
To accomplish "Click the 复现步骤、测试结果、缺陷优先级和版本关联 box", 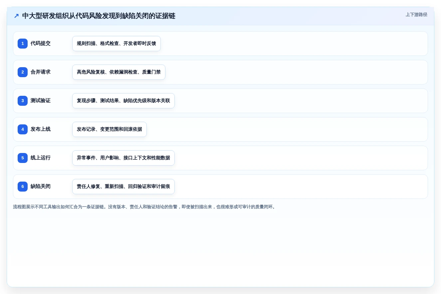I will point(123,101).
